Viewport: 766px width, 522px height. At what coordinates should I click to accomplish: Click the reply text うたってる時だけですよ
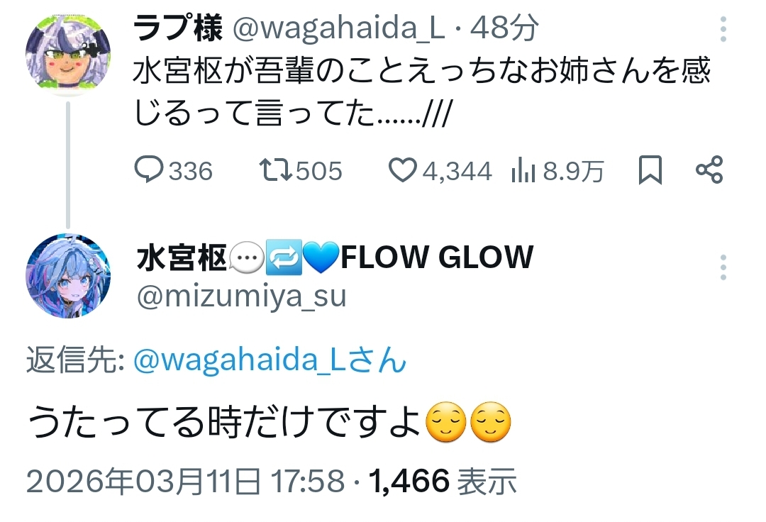point(223,422)
